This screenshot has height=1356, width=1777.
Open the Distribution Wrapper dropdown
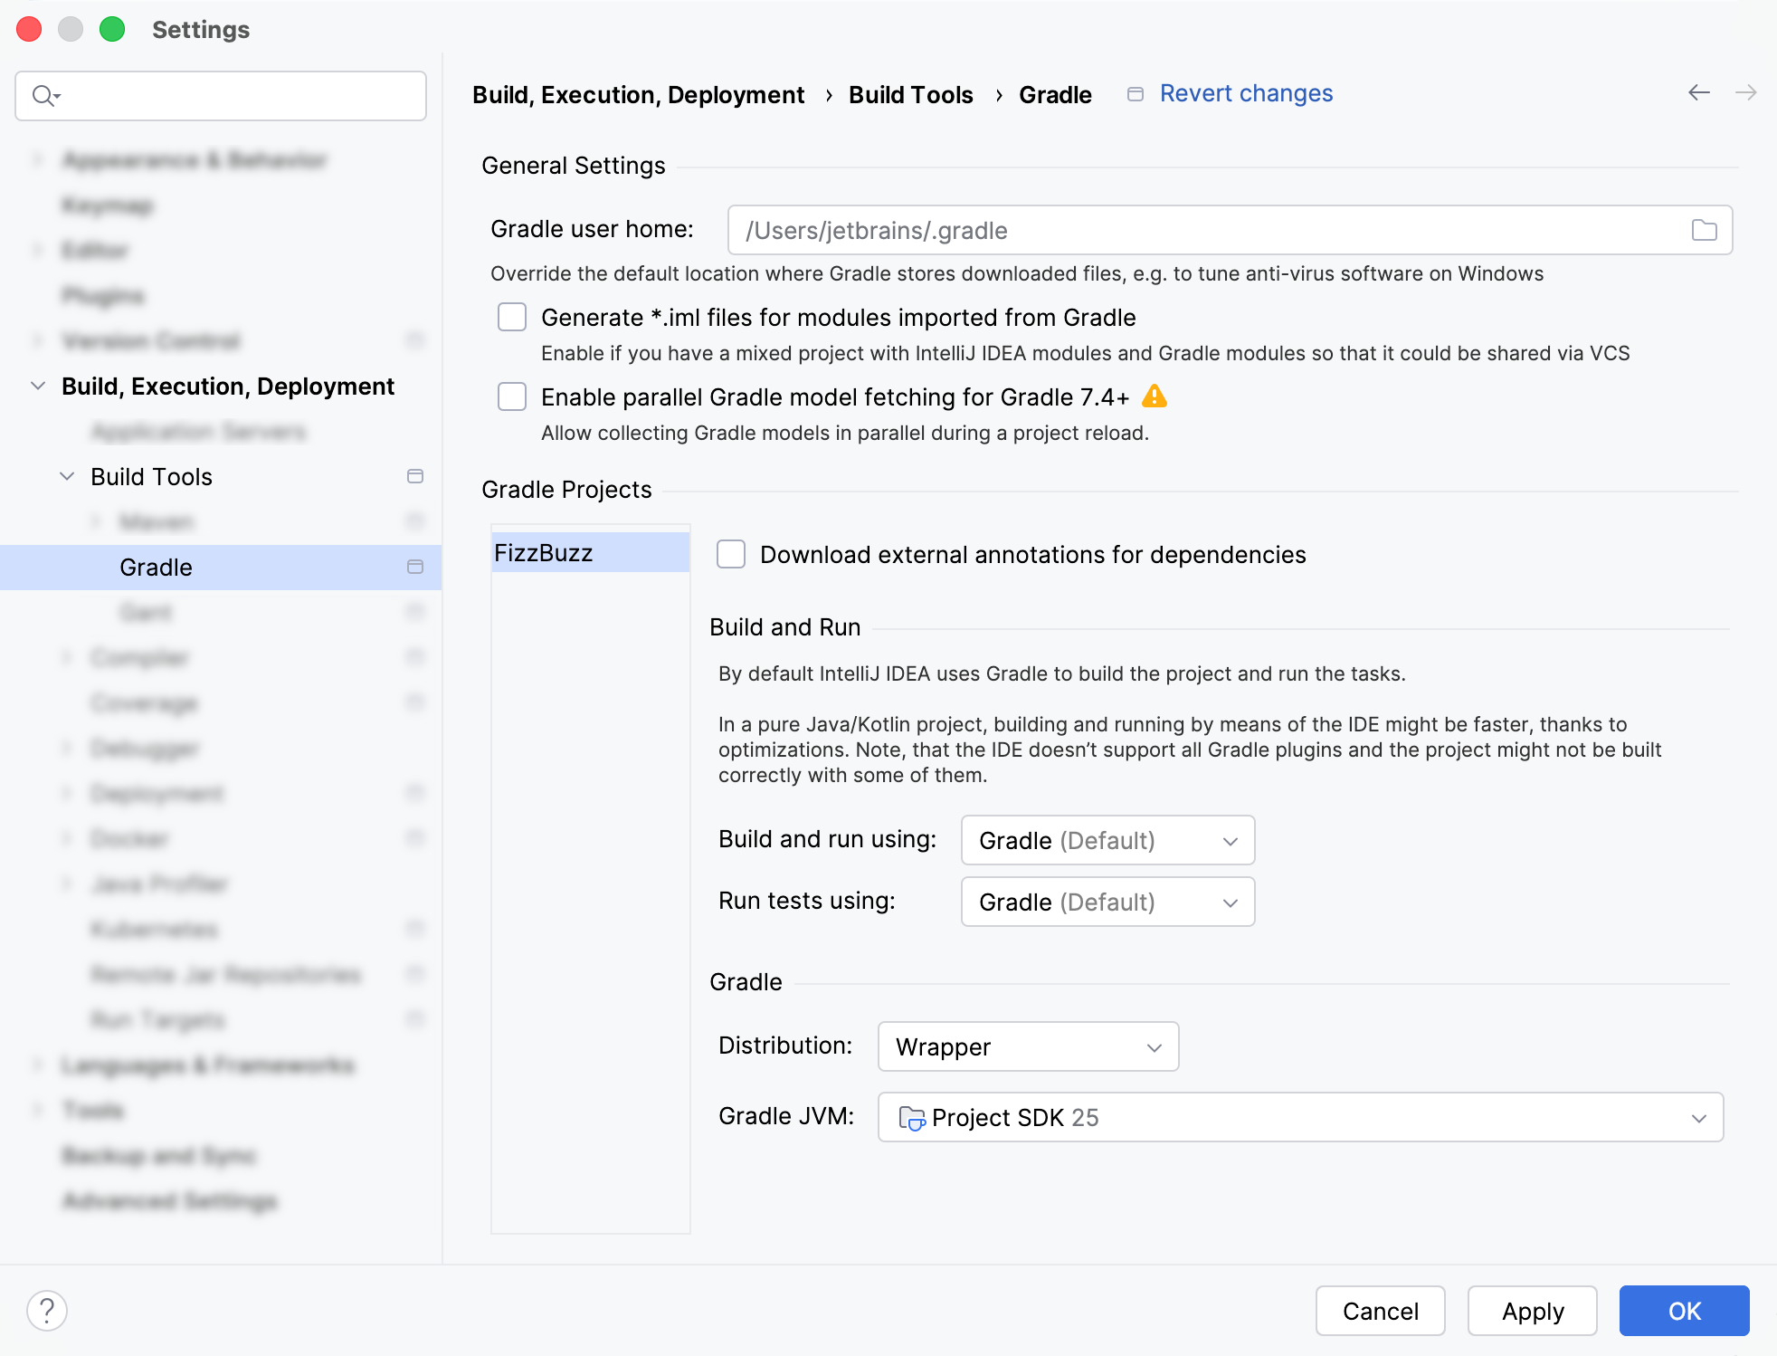tap(1028, 1046)
